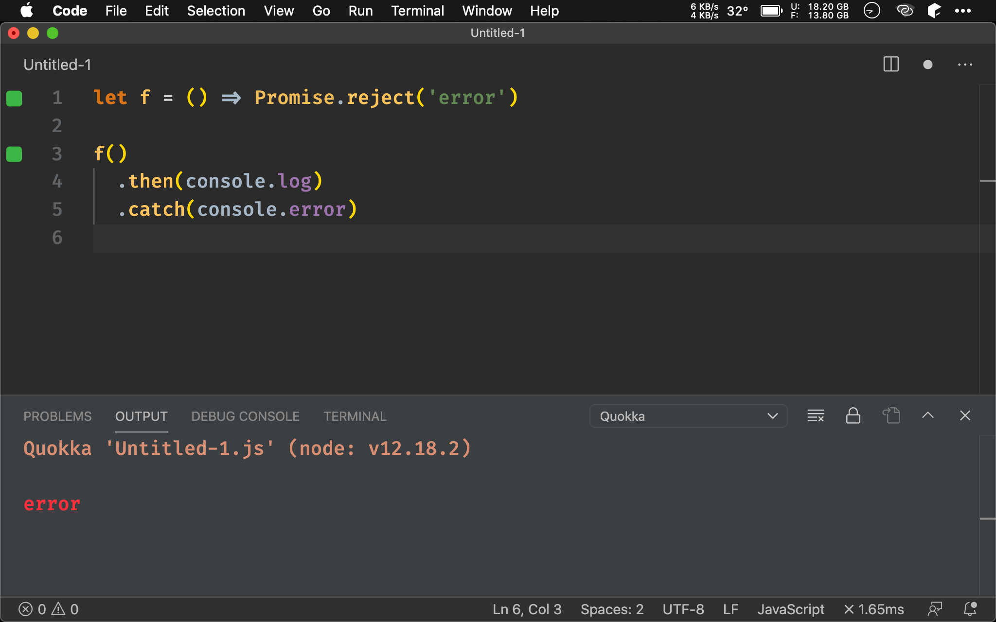Switch to the OUTPUT panel tab
996x622 pixels.
click(x=141, y=416)
